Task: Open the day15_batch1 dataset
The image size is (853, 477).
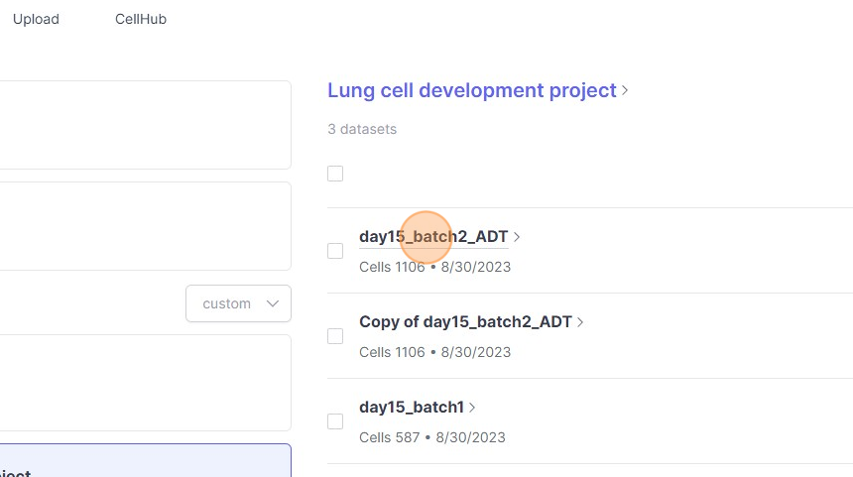Action: [411, 407]
